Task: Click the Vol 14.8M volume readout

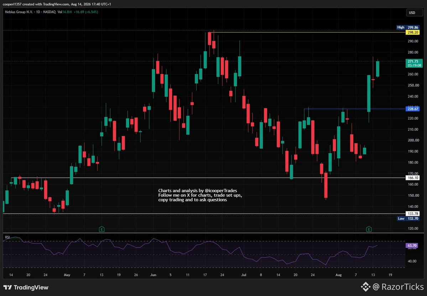Action: coord(64,12)
